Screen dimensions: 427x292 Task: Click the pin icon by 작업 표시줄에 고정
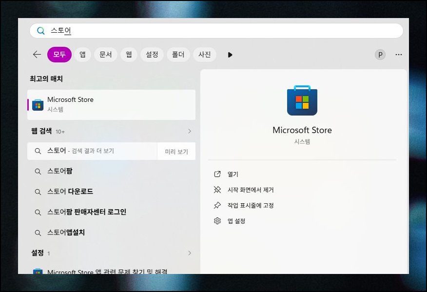(217, 205)
